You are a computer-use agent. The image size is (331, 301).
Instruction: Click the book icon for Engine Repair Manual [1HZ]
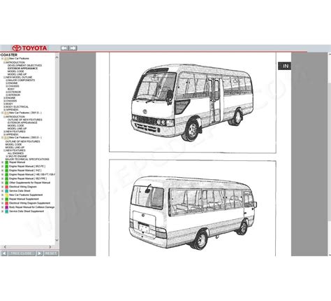coord(7,170)
